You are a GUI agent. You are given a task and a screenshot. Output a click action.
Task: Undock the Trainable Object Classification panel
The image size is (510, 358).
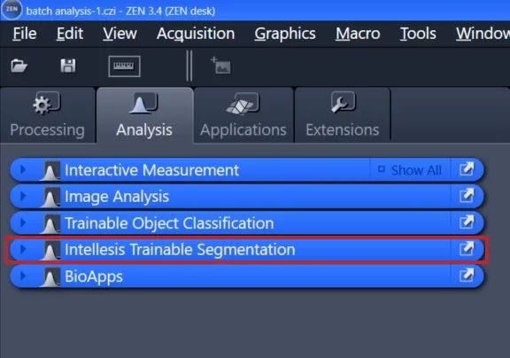[467, 222]
